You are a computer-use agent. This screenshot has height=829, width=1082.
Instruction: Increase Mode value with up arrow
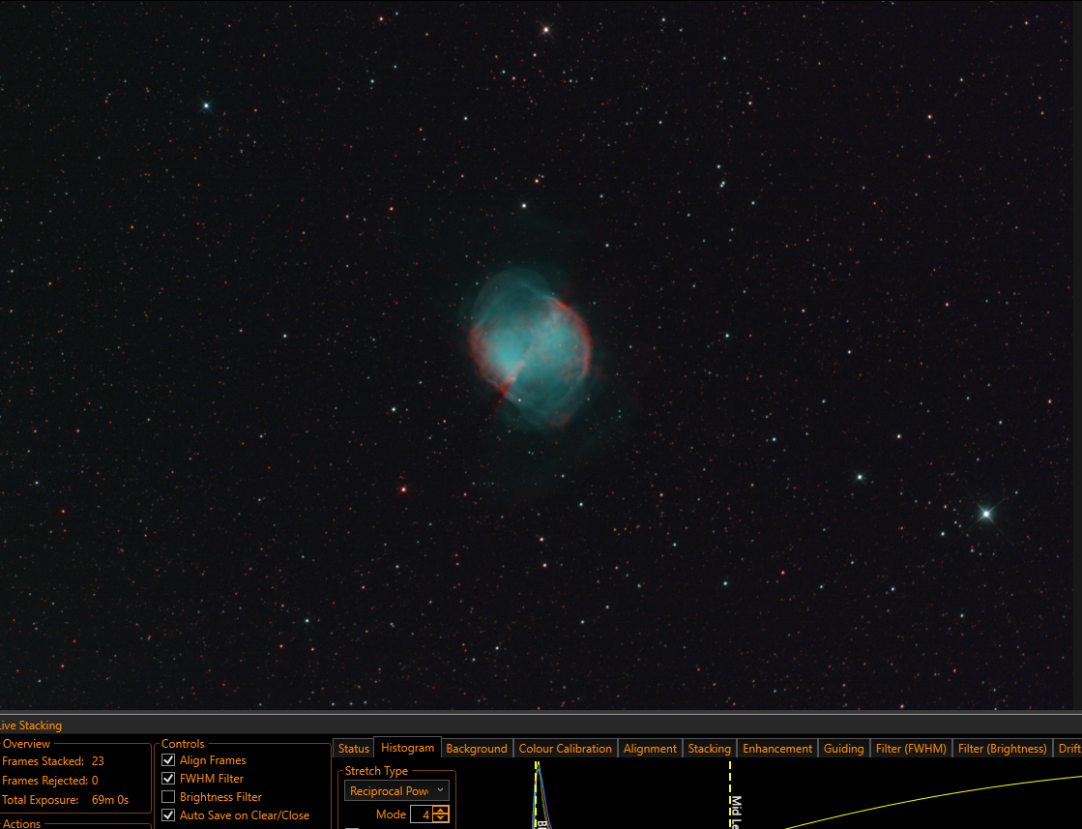440,811
